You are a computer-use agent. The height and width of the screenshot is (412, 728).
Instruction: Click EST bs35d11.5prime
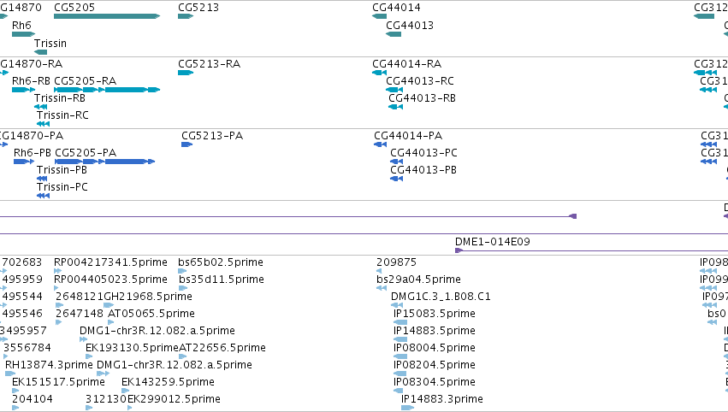pyautogui.click(x=222, y=280)
